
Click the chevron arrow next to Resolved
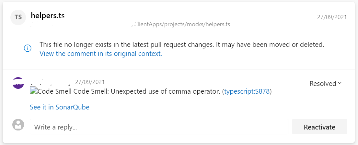coord(340,83)
